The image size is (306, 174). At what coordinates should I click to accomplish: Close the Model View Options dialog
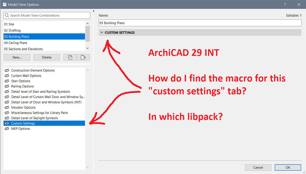299,5
